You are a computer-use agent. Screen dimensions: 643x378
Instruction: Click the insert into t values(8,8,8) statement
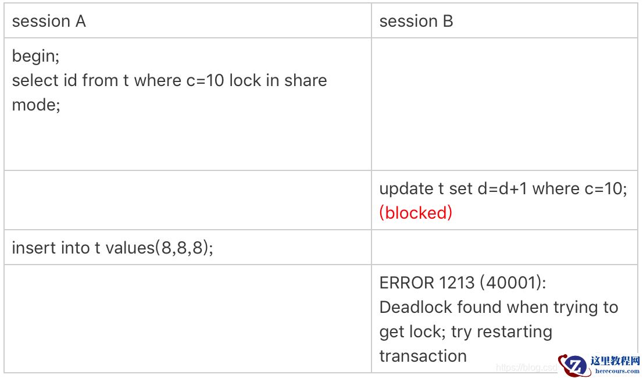point(113,248)
